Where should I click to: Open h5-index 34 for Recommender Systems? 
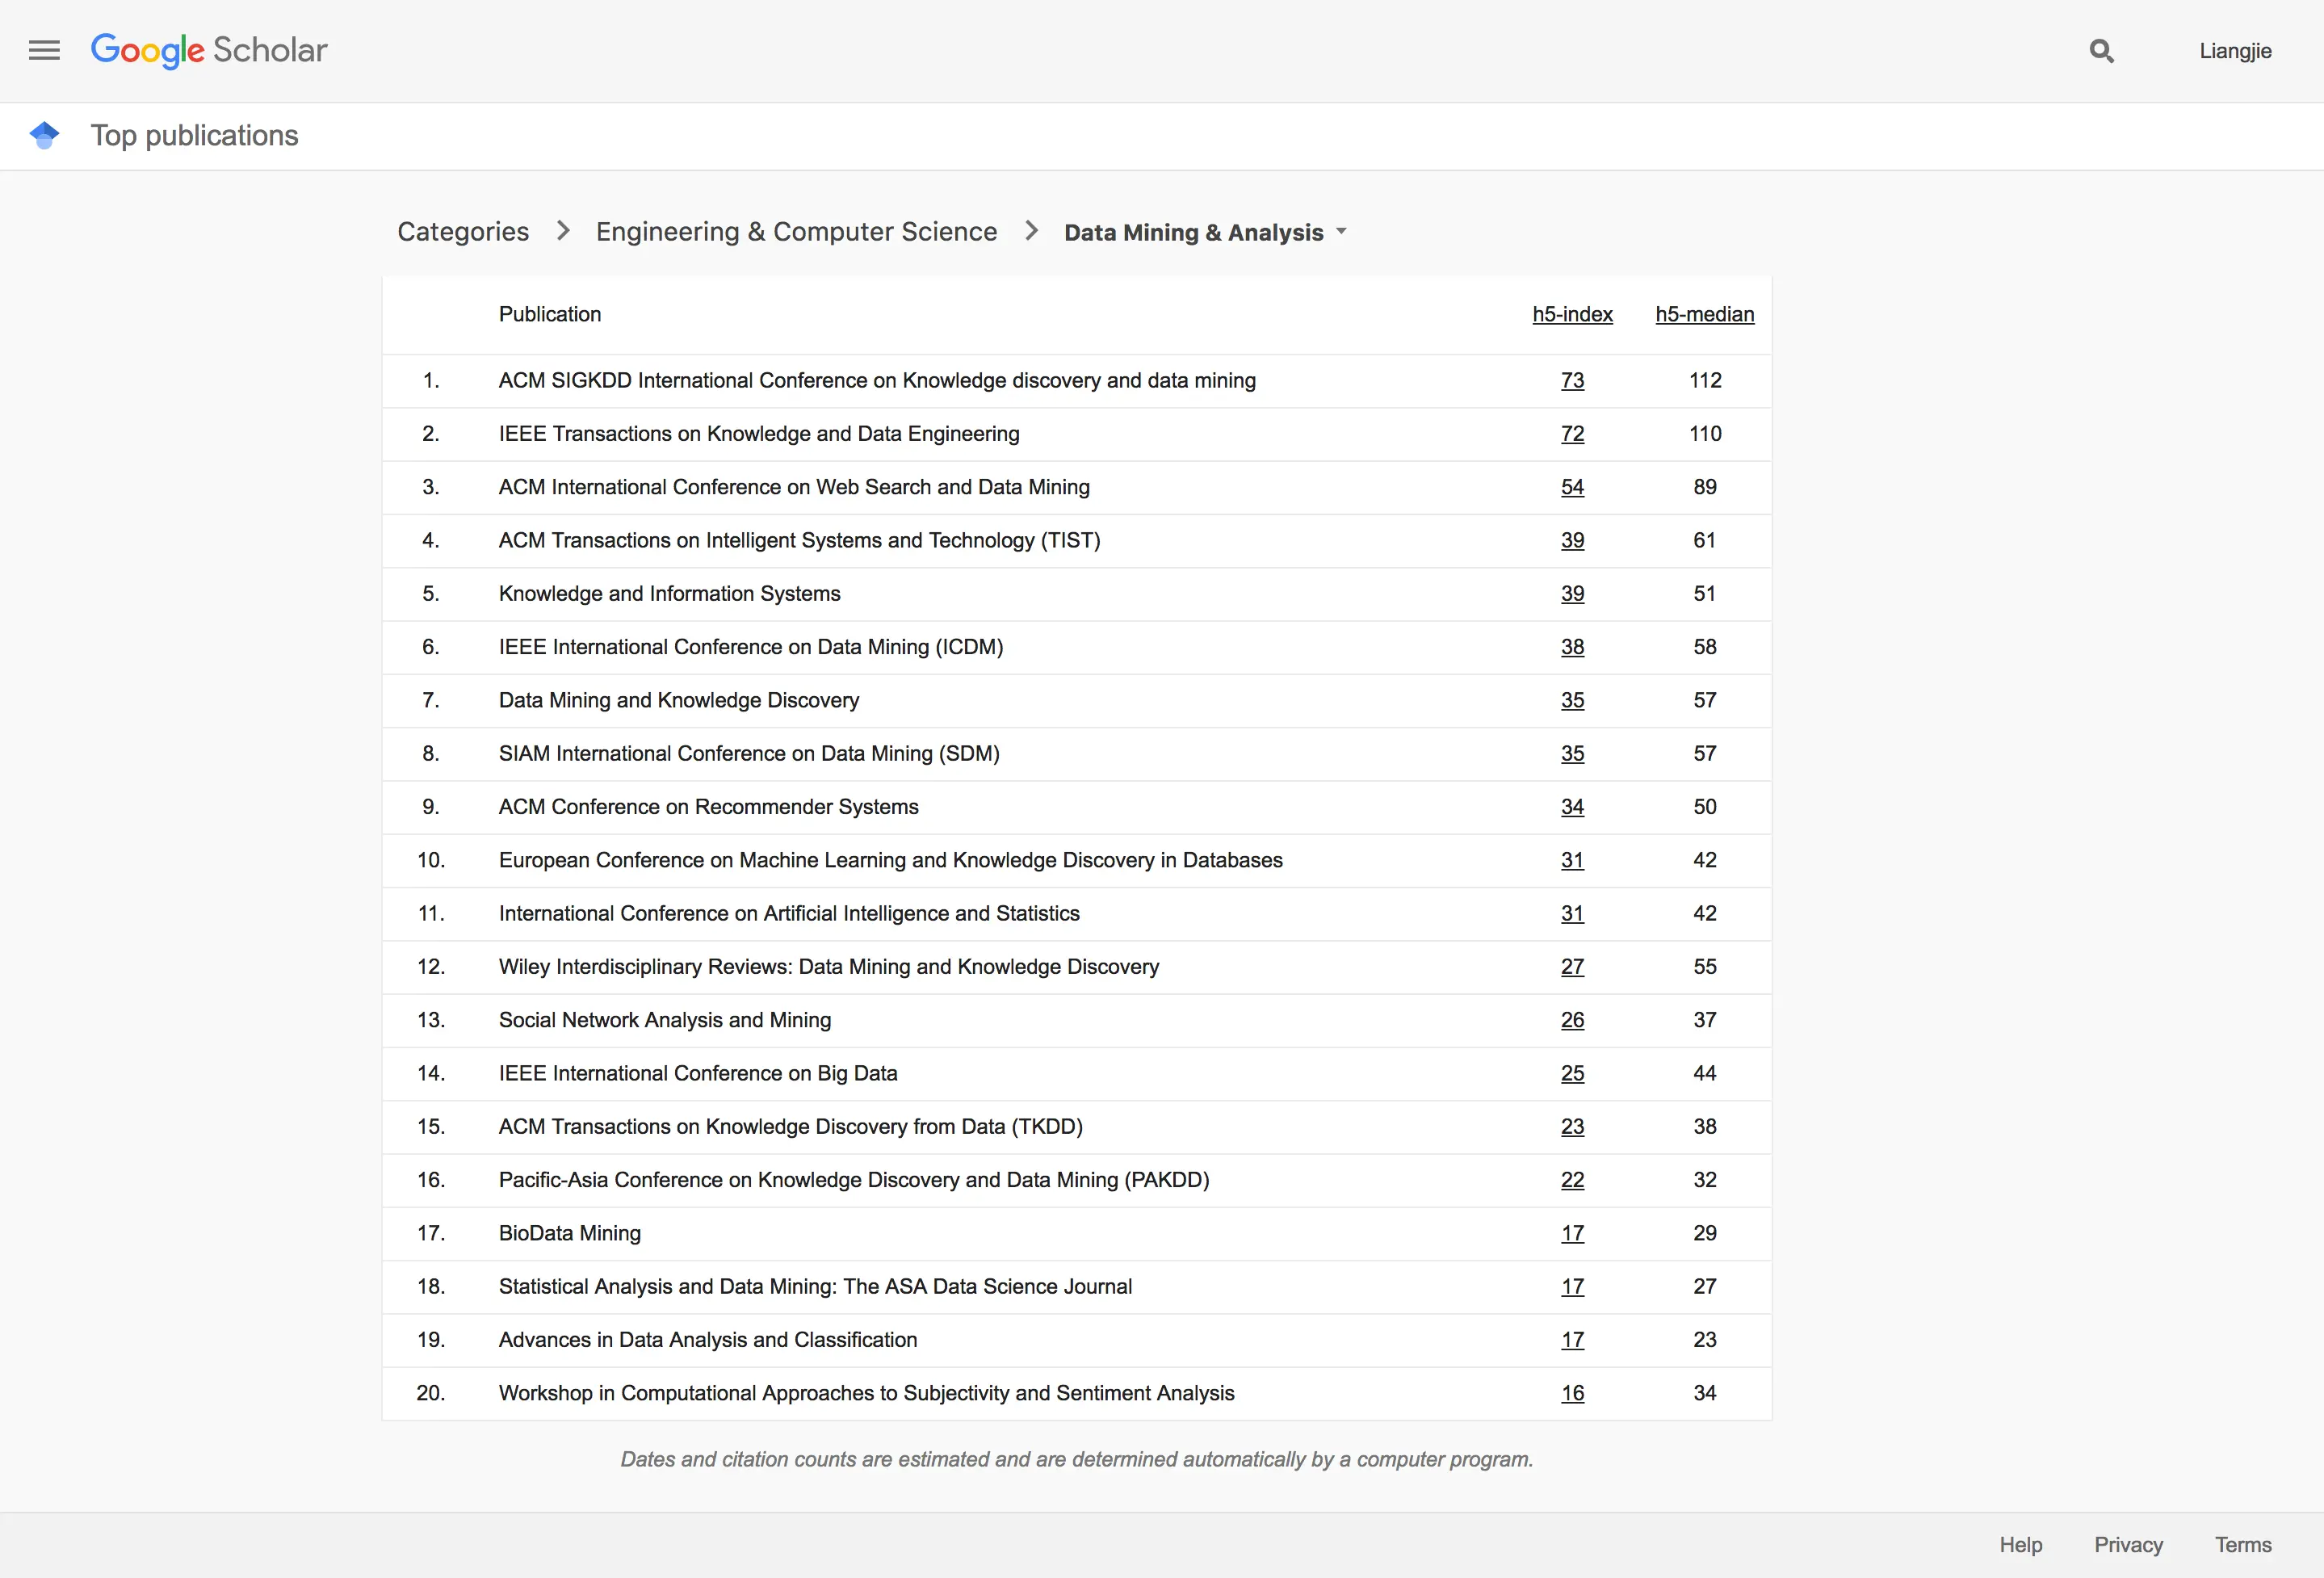tap(1572, 807)
